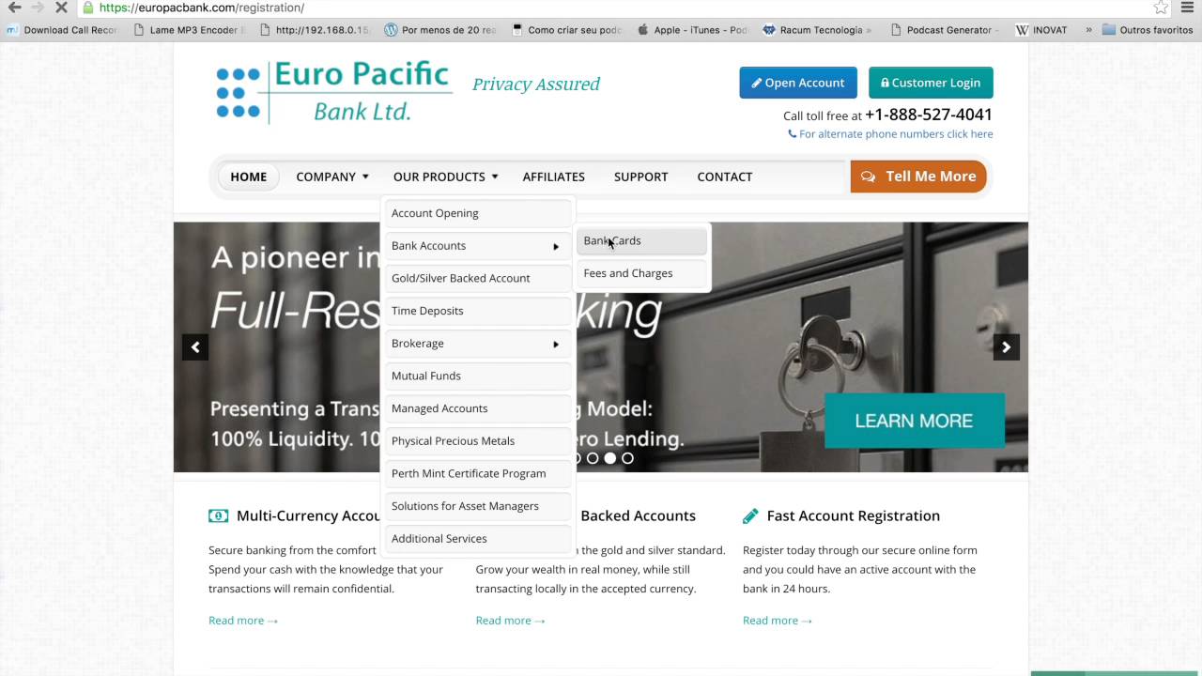The image size is (1202, 676).
Task: Open the Lame MP3 Encoder bookmark
Action: pos(190,30)
